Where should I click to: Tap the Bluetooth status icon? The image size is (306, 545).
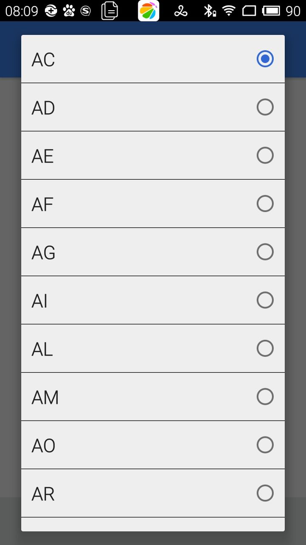click(x=210, y=11)
